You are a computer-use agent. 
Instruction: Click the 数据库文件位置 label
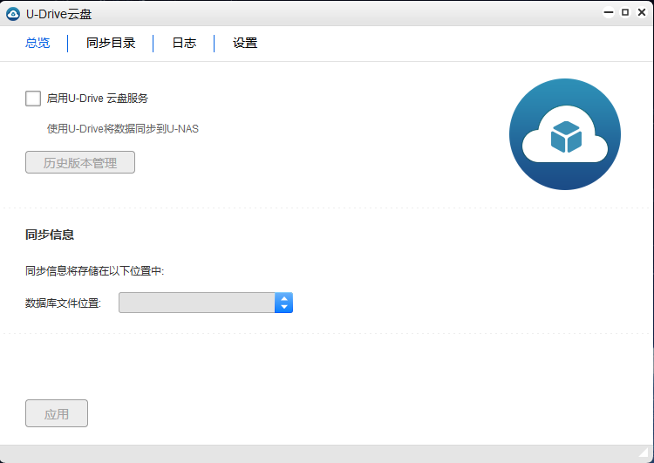tap(63, 303)
